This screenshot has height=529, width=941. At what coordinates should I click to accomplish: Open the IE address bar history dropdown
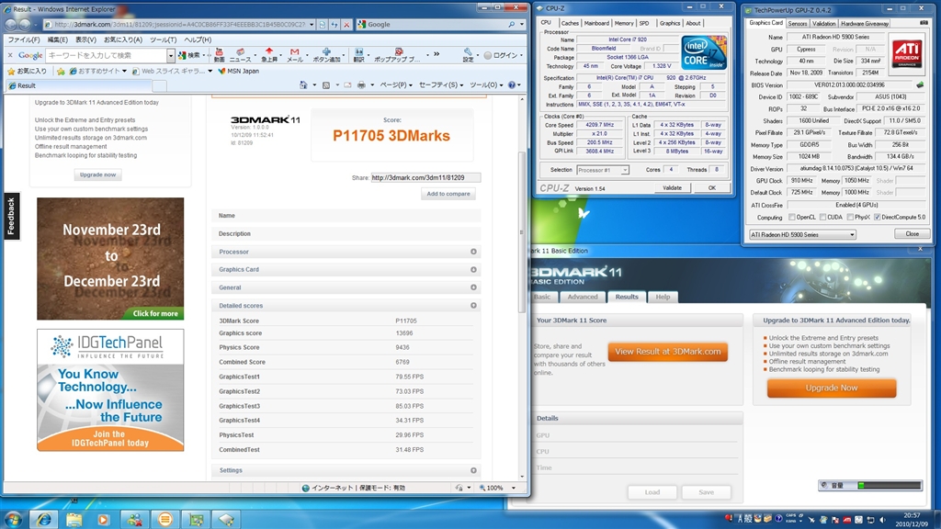pyautogui.click(x=312, y=25)
